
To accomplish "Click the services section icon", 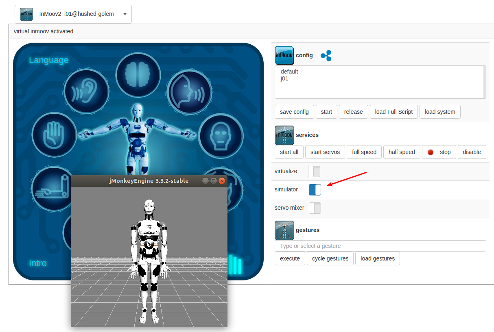I will pos(284,135).
